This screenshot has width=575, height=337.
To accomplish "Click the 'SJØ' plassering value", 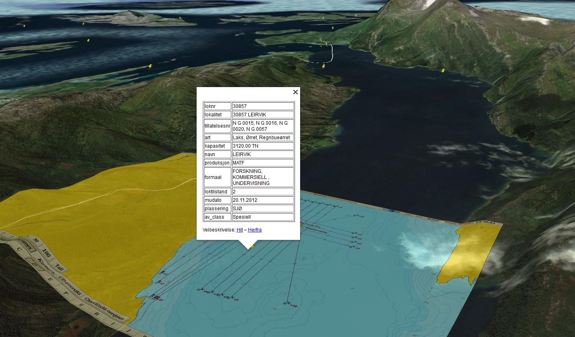I will (263, 209).
